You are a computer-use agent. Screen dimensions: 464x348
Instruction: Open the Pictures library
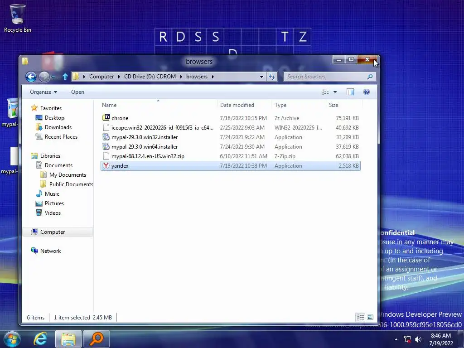(x=54, y=203)
